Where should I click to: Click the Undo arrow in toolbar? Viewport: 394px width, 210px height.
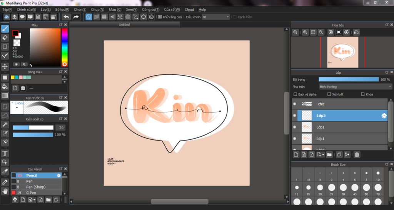pyautogui.click(x=66, y=17)
